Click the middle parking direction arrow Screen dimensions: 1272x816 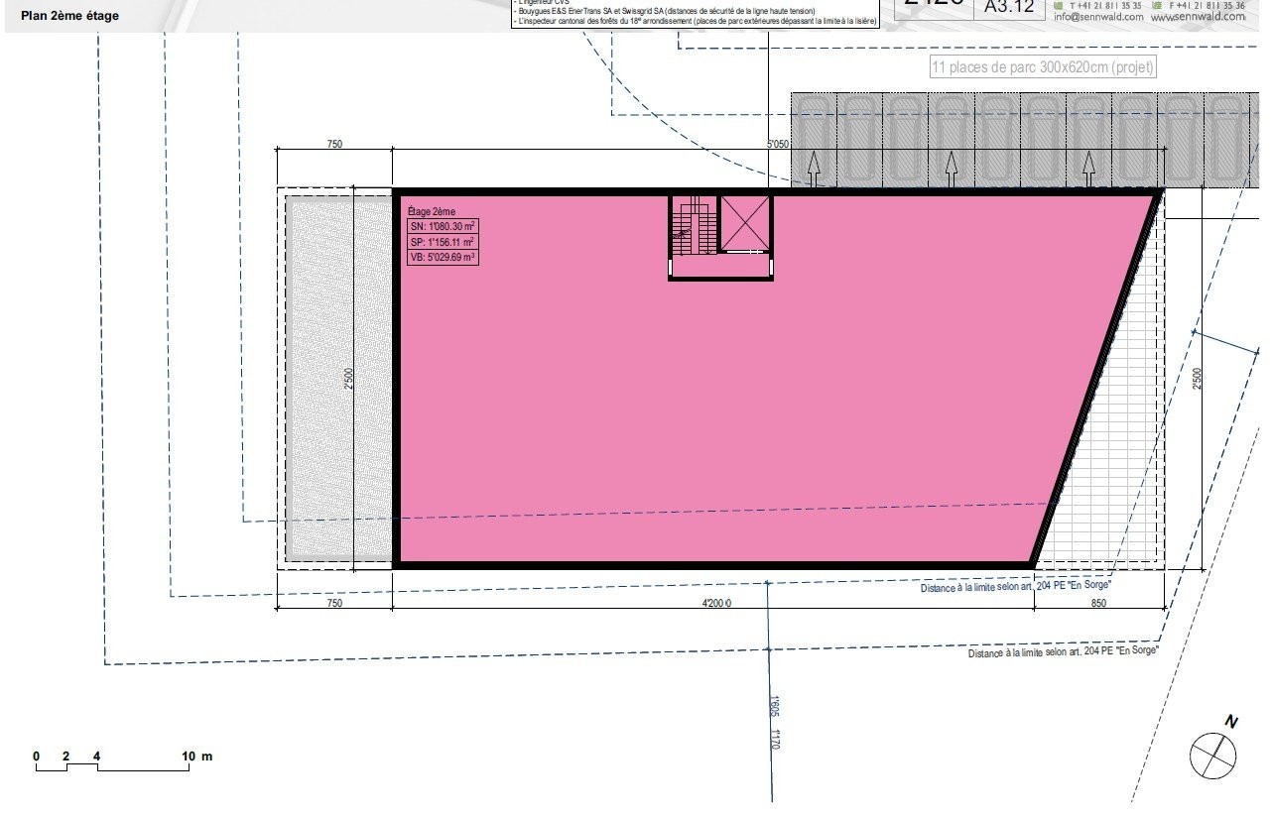click(x=951, y=169)
